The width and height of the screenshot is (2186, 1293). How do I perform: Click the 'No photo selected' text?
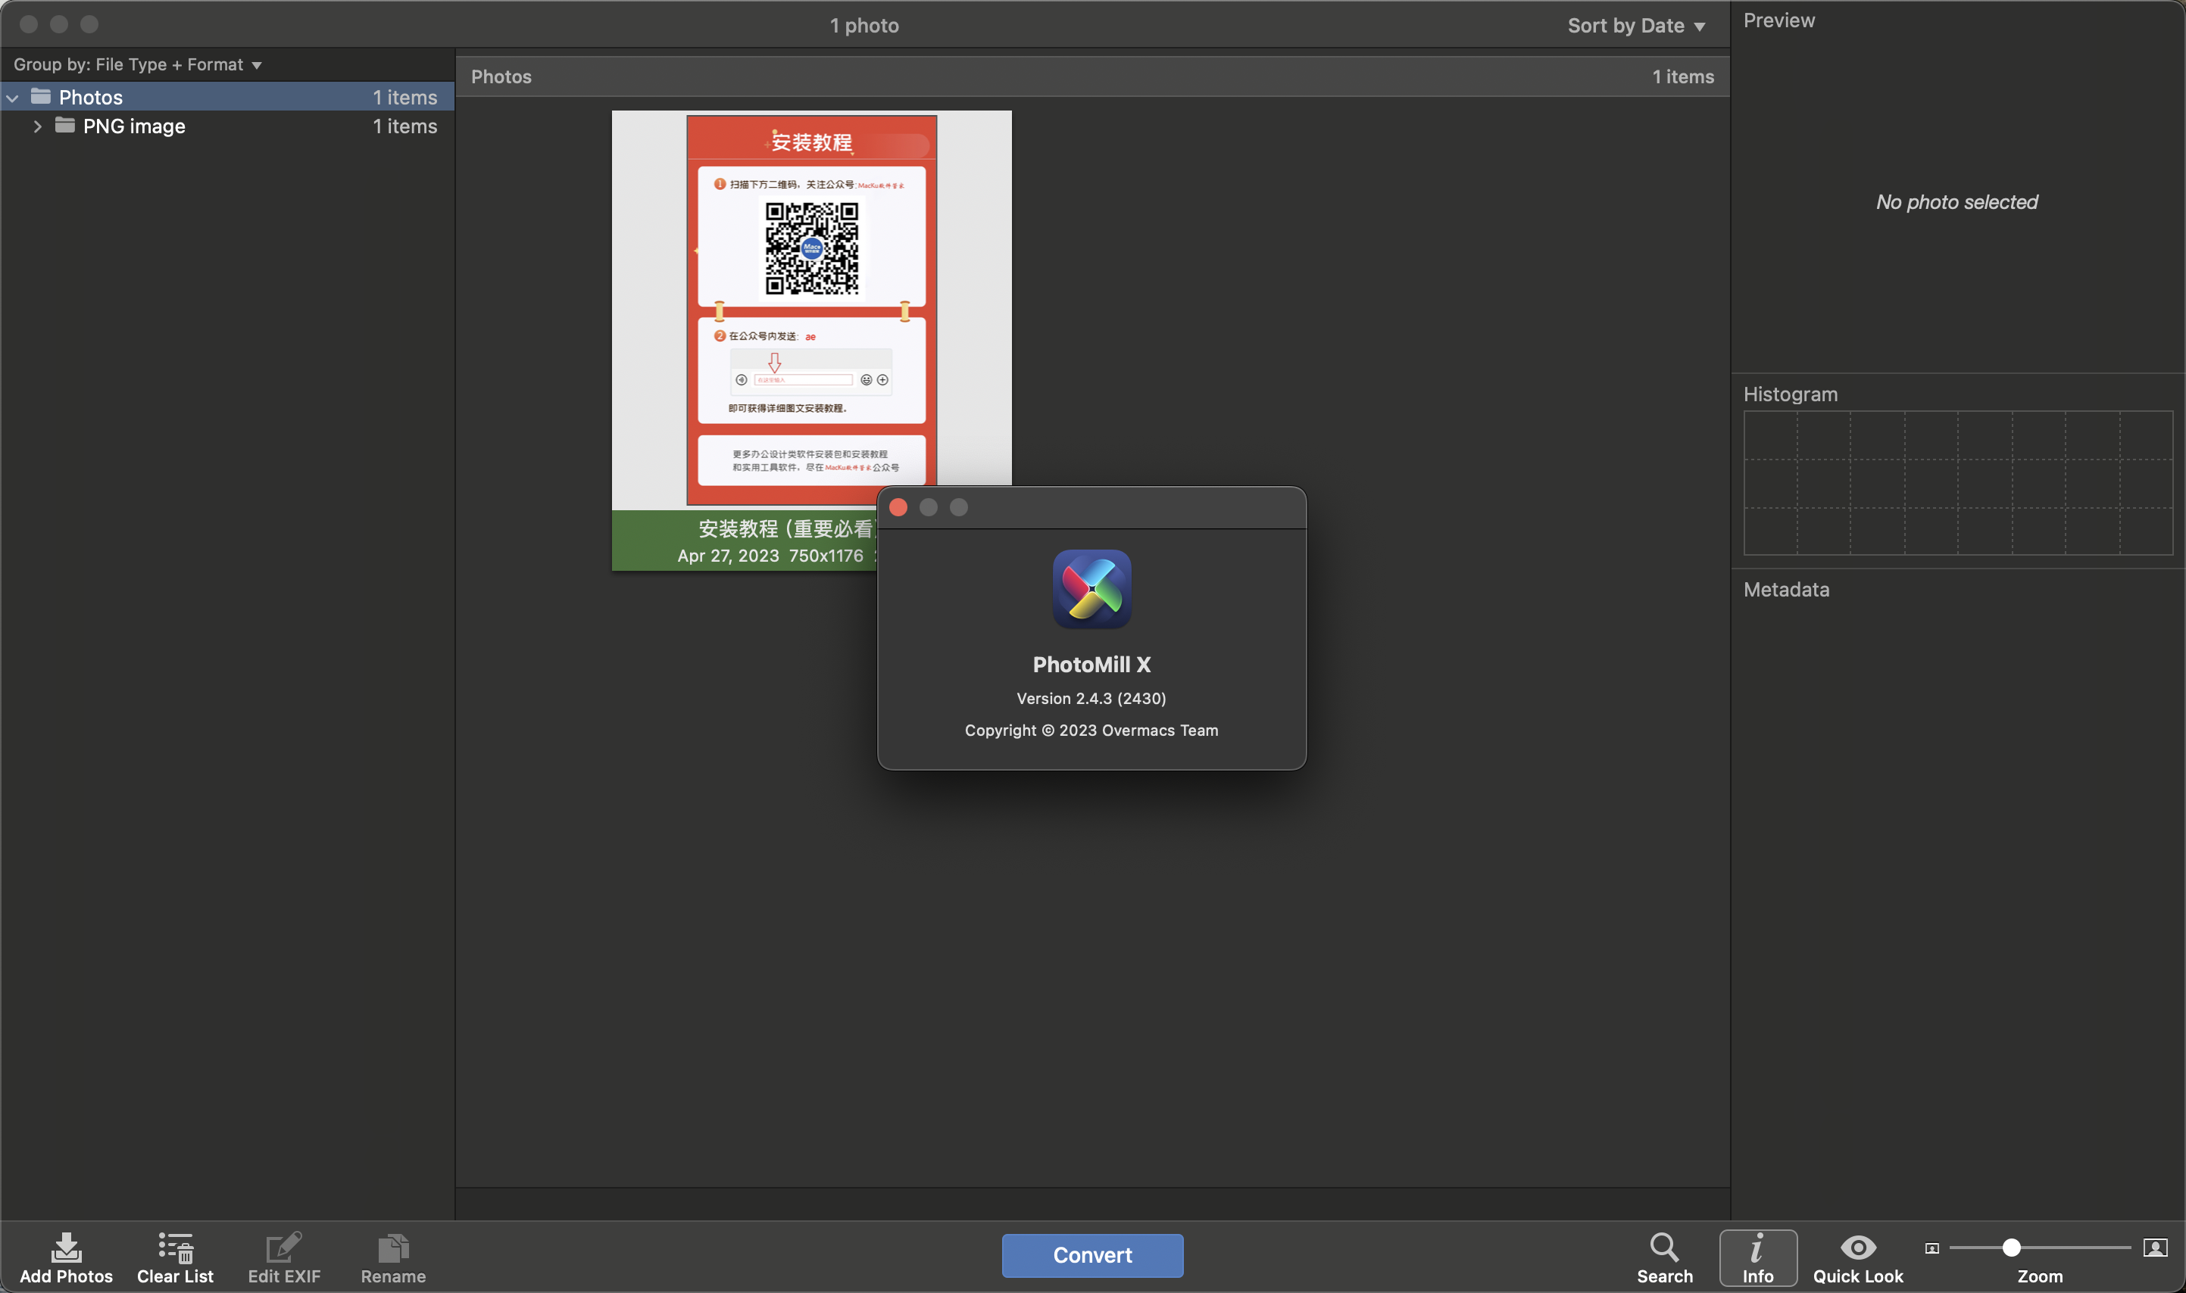1956,202
